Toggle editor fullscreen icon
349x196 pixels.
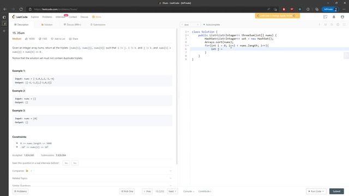[x=344, y=24]
